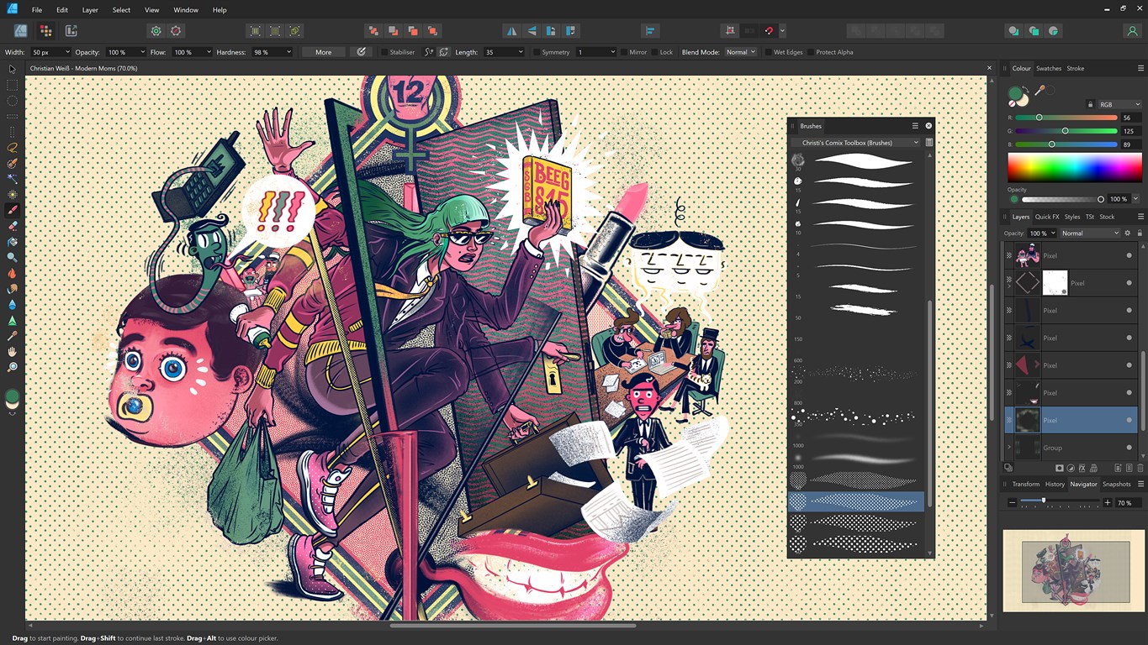The image size is (1148, 645).
Task: Enable the Stabiliser checkbox
Action: point(384,52)
